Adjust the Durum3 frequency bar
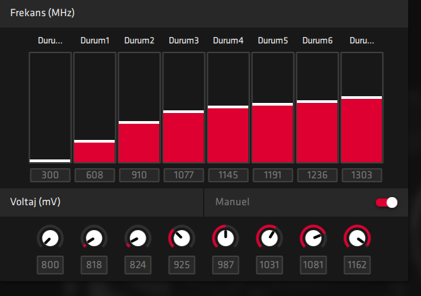421x296 pixels. pos(184,108)
